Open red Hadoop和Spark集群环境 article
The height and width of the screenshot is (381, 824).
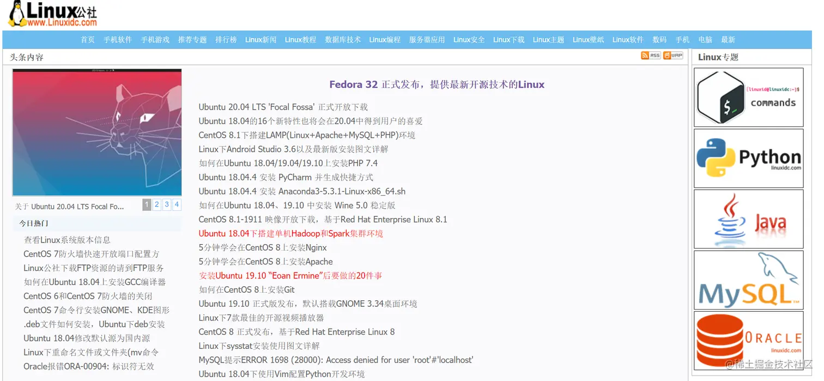[291, 234]
